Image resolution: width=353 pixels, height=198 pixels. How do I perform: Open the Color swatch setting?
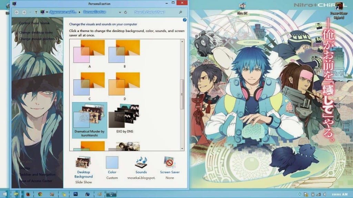point(112,162)
